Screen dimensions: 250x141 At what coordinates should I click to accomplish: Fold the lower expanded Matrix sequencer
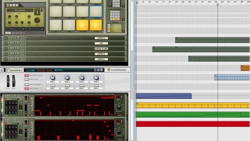click(2, 119)
